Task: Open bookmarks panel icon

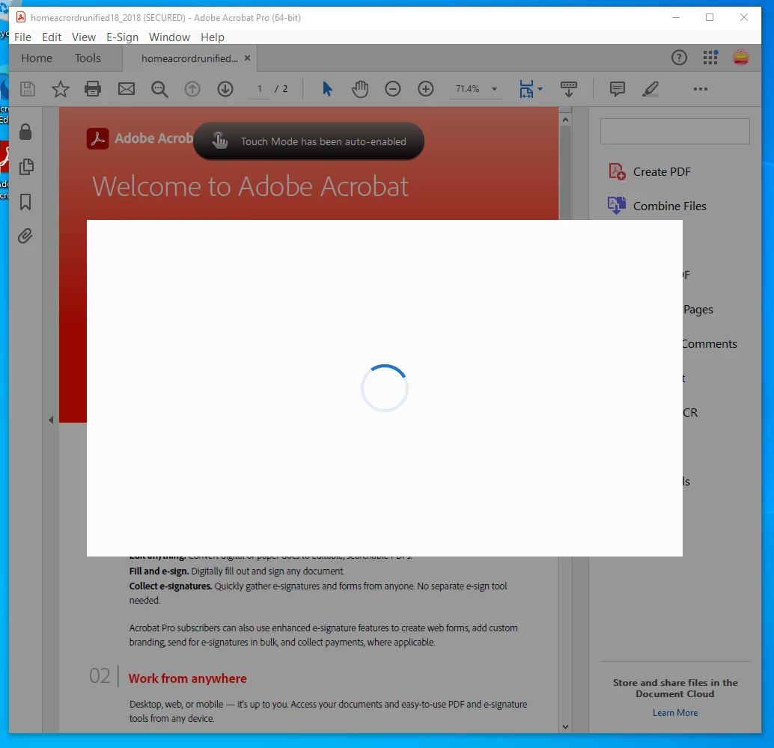Action: [x=25, y=202]
